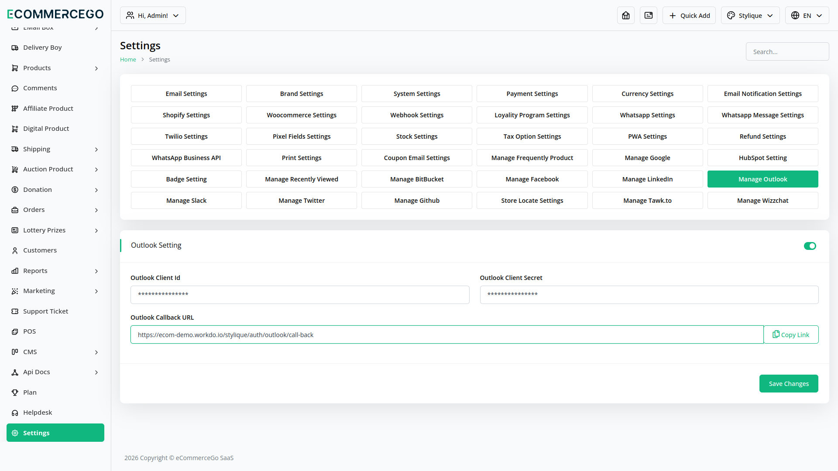Click the Helpdesk headset icon

pos(15,413)
